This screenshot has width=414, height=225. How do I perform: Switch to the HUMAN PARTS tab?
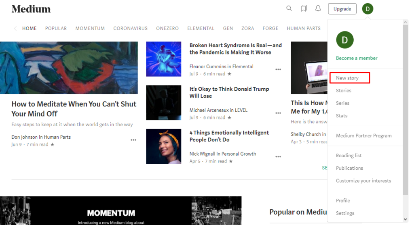point(304,29)
